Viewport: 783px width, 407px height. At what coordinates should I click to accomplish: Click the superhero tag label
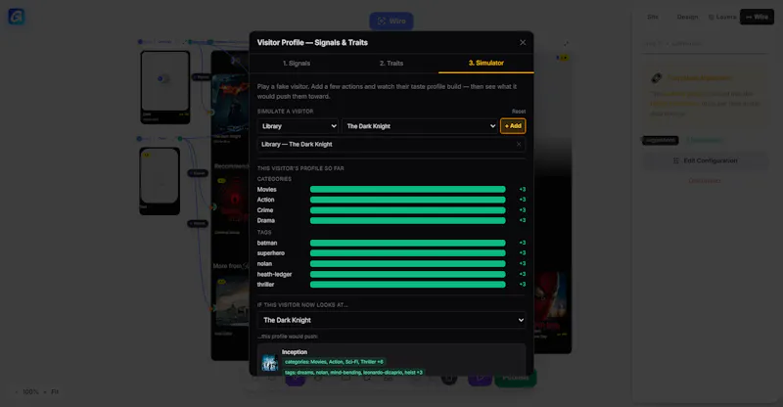tap(271, 253)
